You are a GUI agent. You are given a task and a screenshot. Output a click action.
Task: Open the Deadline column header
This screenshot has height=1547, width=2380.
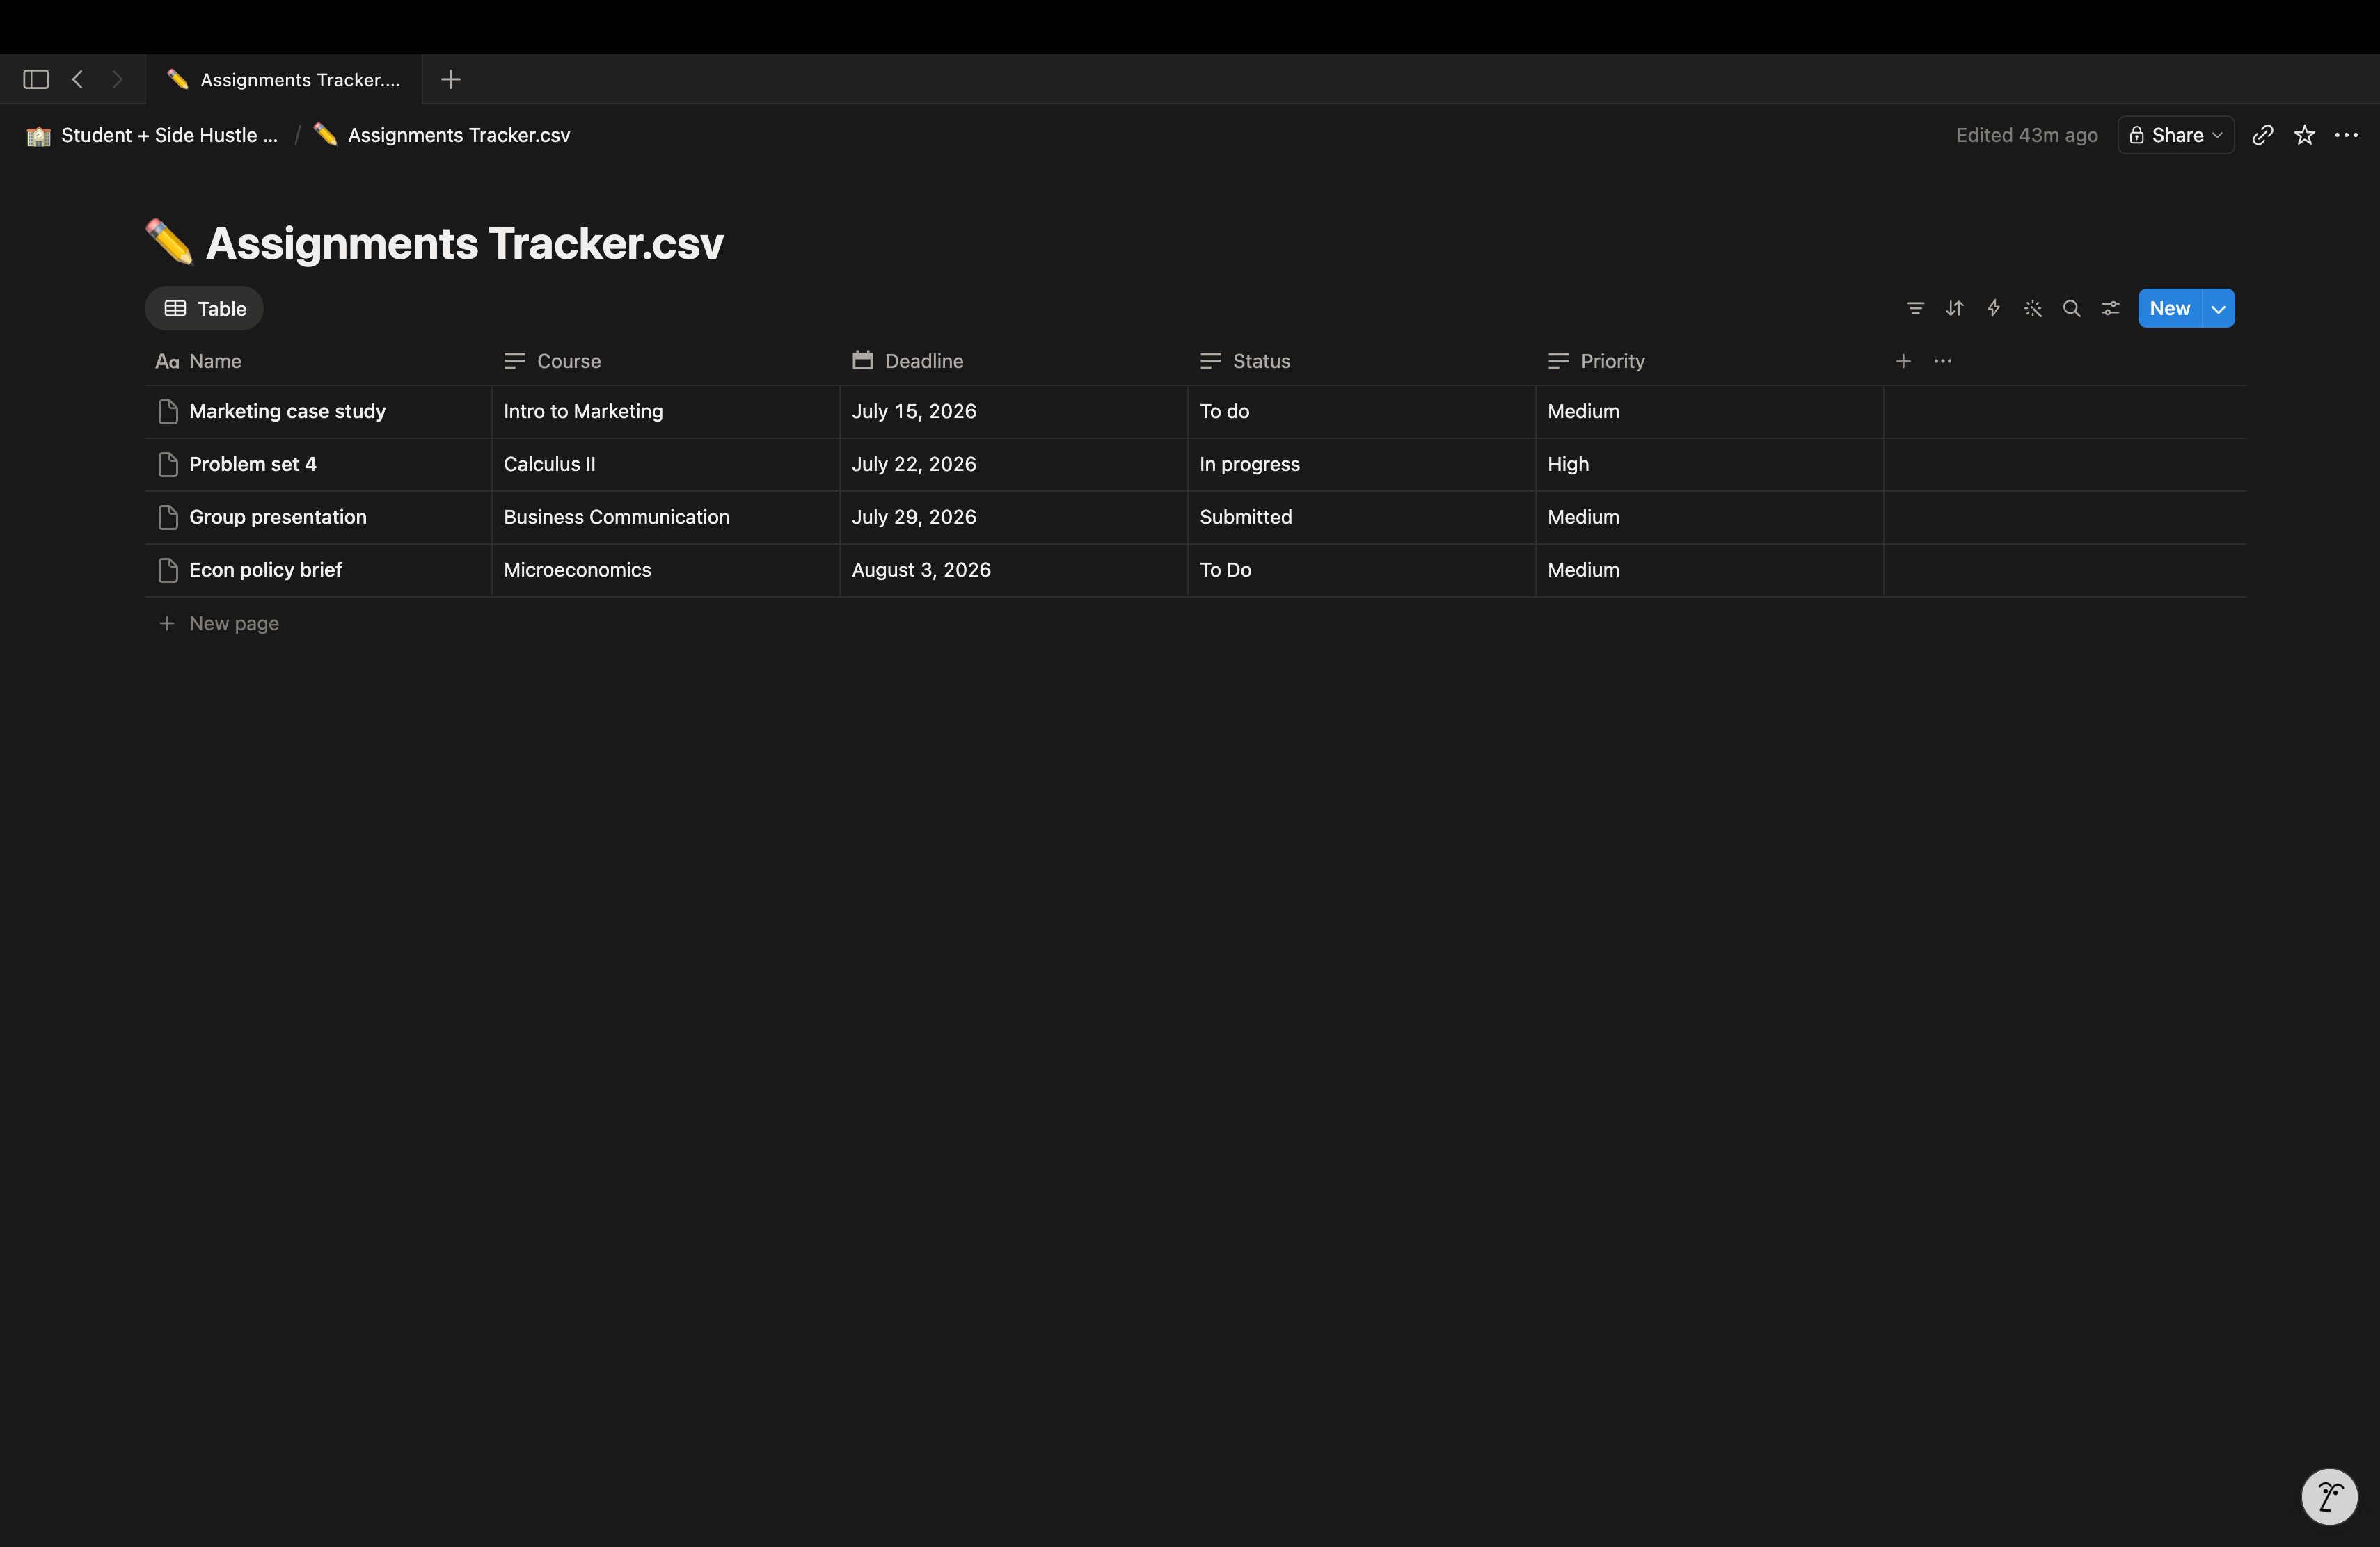[x=1013, y=361]
